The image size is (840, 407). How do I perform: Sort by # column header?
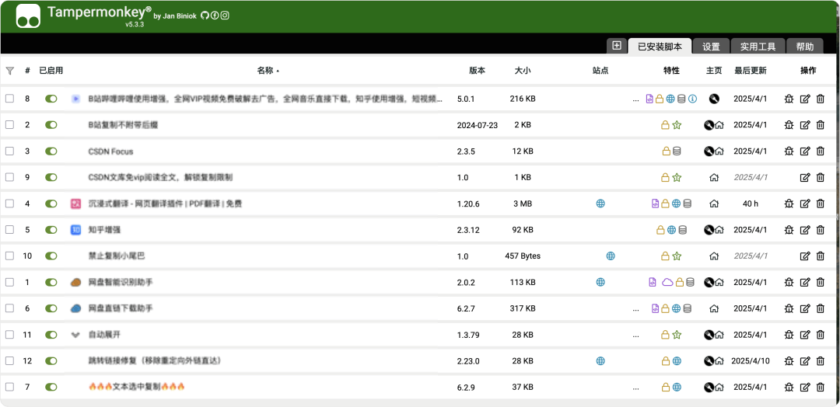(27, 71)
